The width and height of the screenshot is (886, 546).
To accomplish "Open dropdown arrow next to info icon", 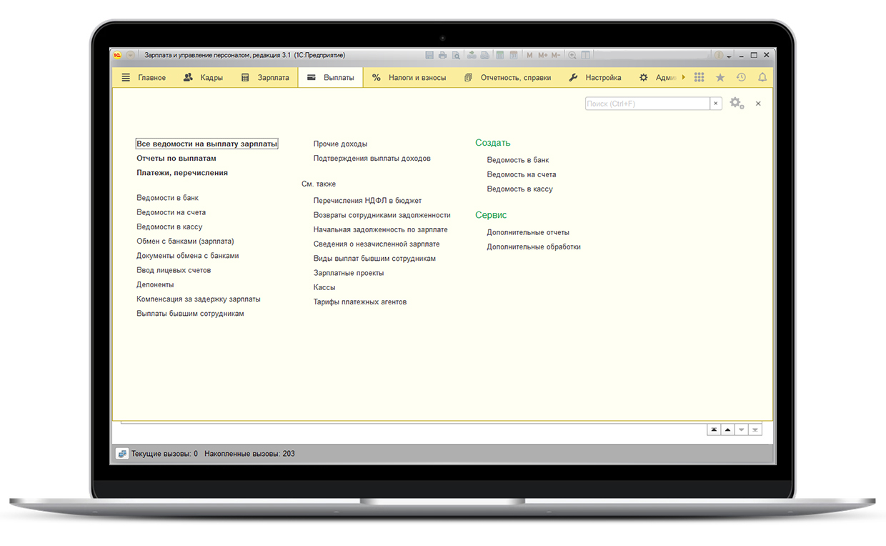I will [x=729, y=56].
